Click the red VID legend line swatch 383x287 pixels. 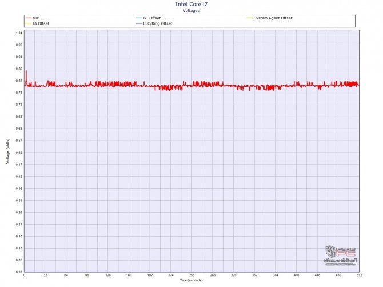[29, 18]
